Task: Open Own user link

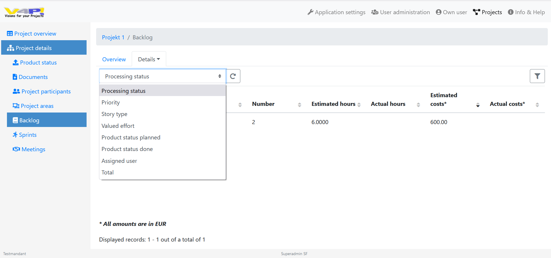Action: click(451, 12)
